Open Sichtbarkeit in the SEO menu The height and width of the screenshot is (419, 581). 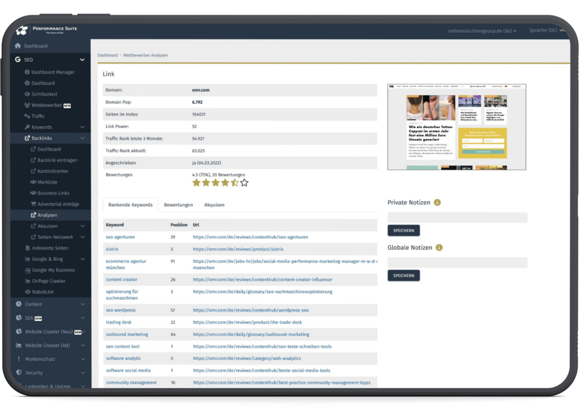44,94
